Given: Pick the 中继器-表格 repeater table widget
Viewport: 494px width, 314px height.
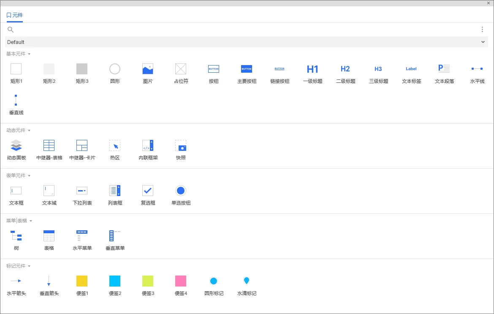Looking at the screenshot, I should point(49,150).
